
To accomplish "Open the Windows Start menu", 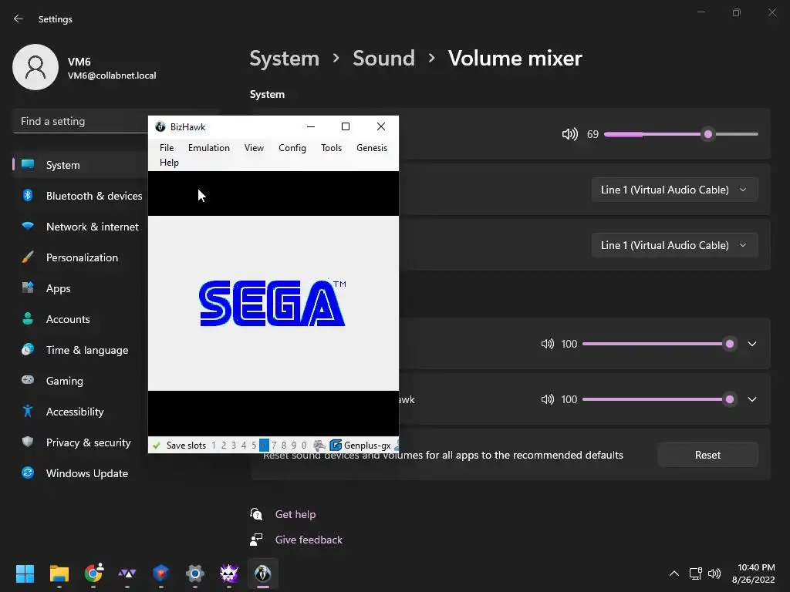I will pos(25,573).
